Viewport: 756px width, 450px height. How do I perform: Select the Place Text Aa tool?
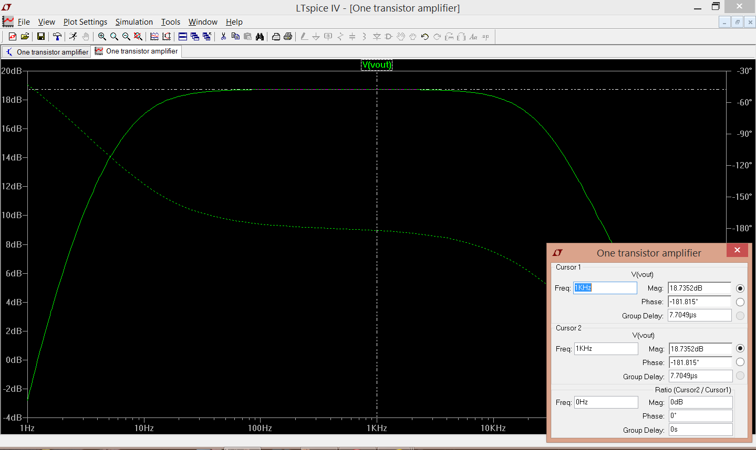(473, 36)
